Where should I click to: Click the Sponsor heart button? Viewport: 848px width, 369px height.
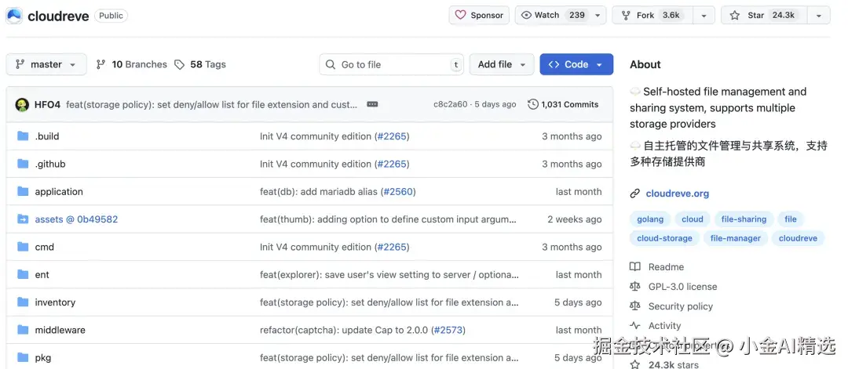point(479,15)
